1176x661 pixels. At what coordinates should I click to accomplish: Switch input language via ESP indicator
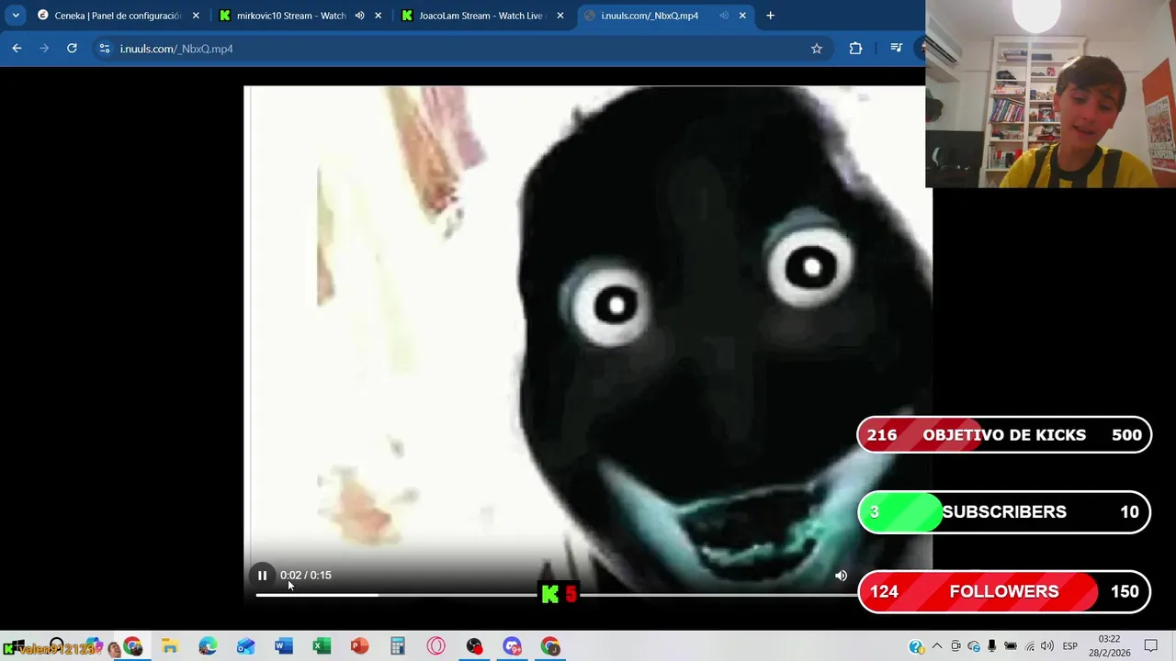click(x=1070, y=646)
